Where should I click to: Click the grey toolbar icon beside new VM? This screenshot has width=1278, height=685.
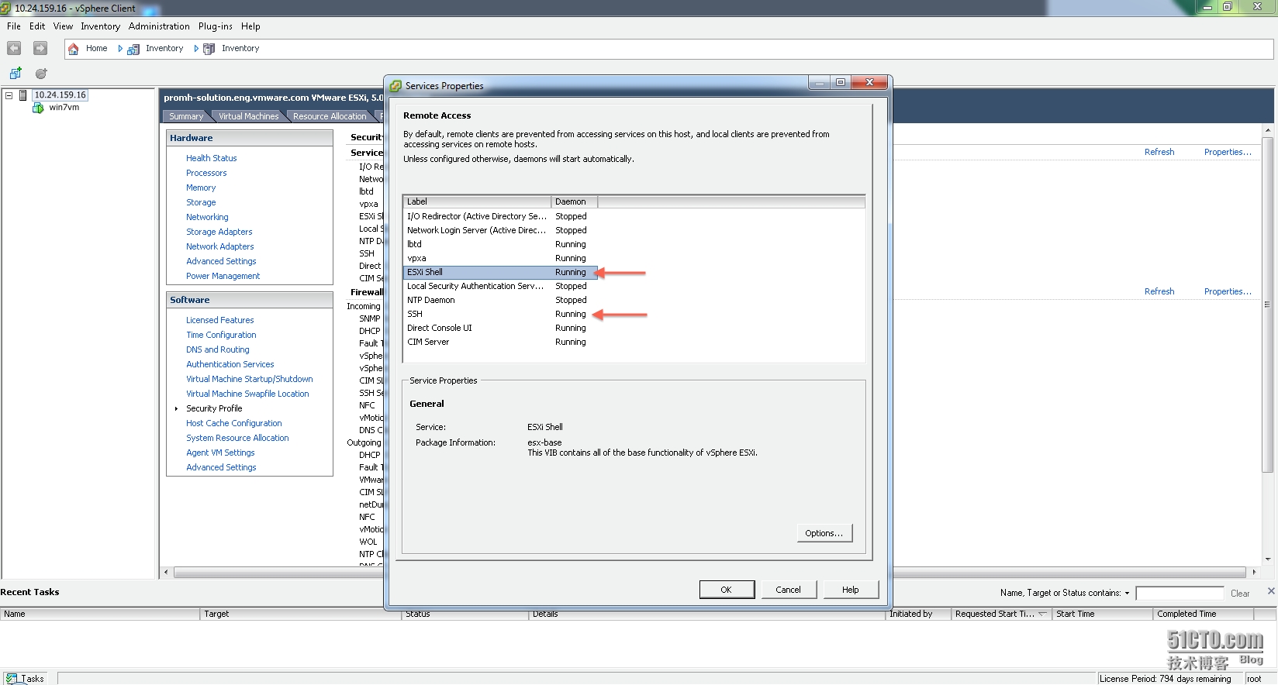41,74
